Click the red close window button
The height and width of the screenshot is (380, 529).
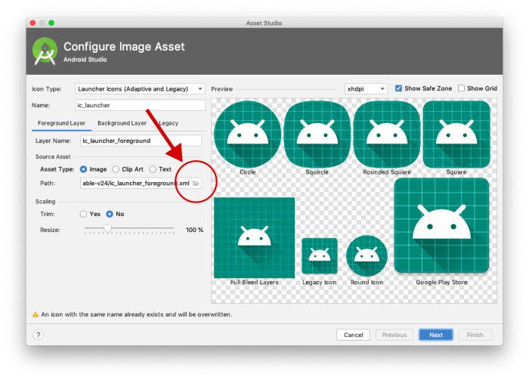32,23
